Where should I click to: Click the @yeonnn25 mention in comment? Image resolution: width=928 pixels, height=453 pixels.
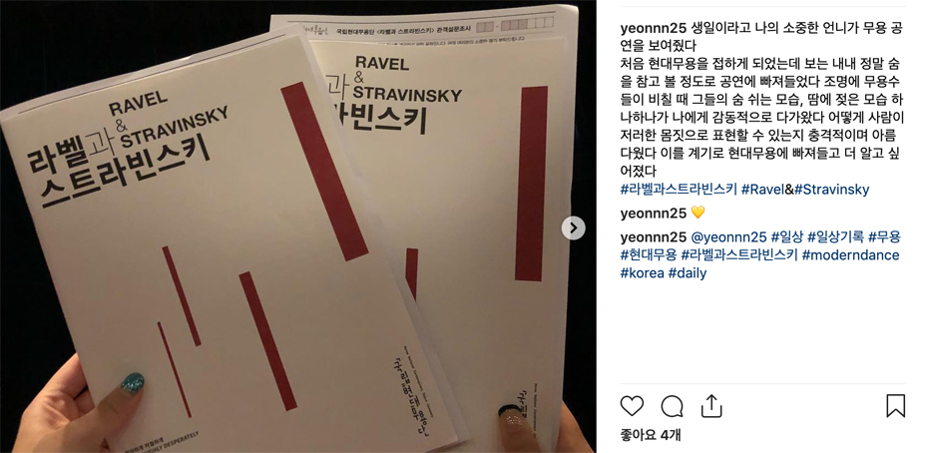tap(728, 237)
